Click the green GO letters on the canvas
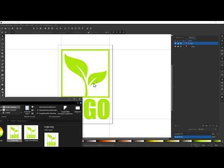This screenshot has height=168, width=224. point(97,109)
